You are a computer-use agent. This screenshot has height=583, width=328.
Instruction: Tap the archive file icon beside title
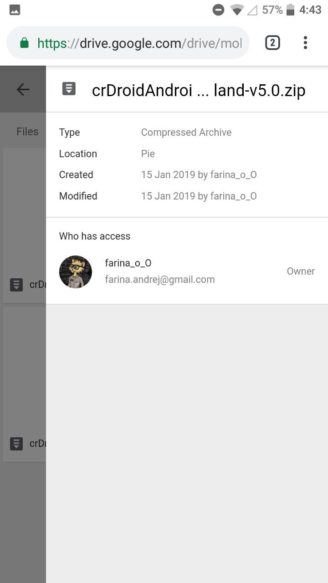(x=69, y=88)
